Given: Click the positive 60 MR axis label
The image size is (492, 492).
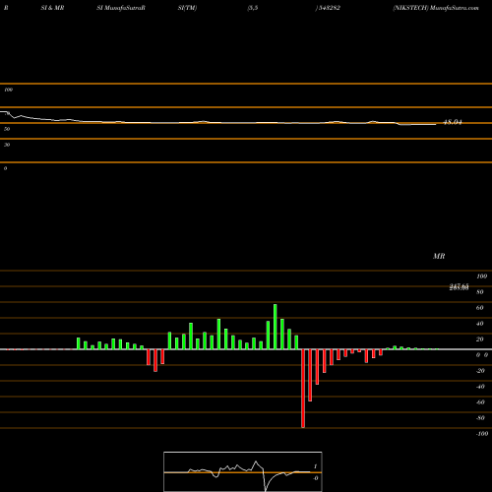Looking at the screenshot, I should [x=480, y=308].
